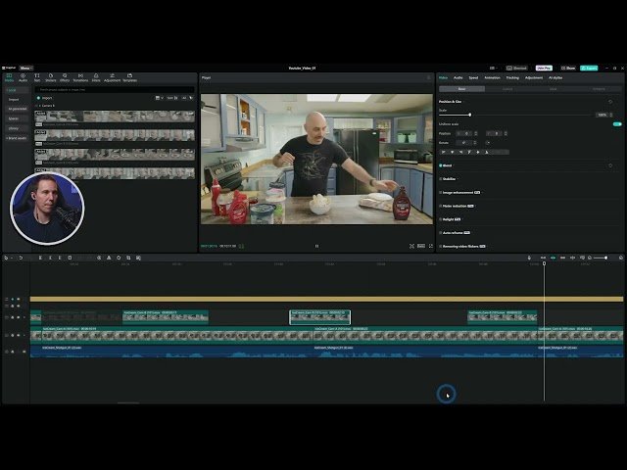Toggle fullscreen preview in the player

click(431, 246)
